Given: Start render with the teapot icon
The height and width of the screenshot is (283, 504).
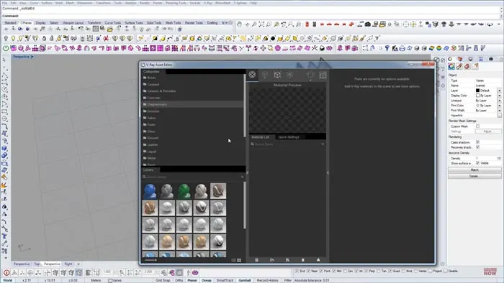Looking at the screenshot, I should (x=310, y=75).
